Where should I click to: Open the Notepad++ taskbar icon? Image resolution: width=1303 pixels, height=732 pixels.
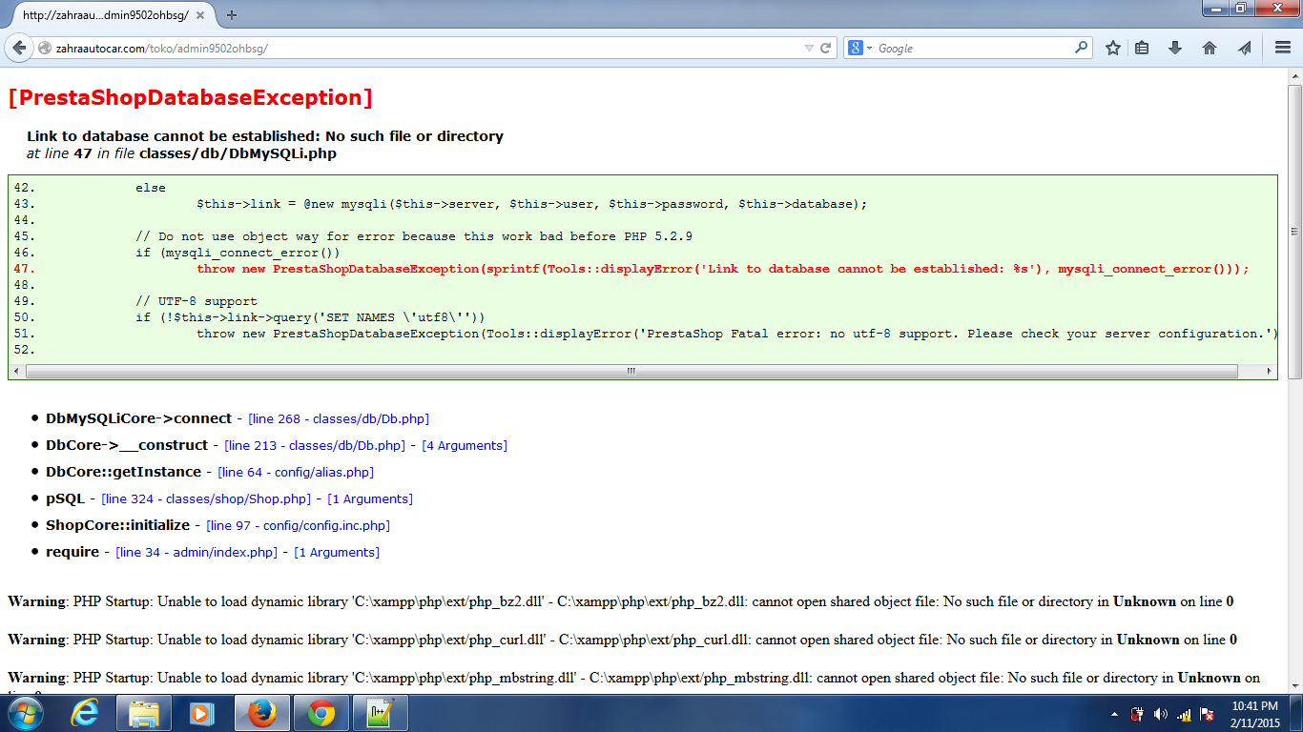pos(381,713)
